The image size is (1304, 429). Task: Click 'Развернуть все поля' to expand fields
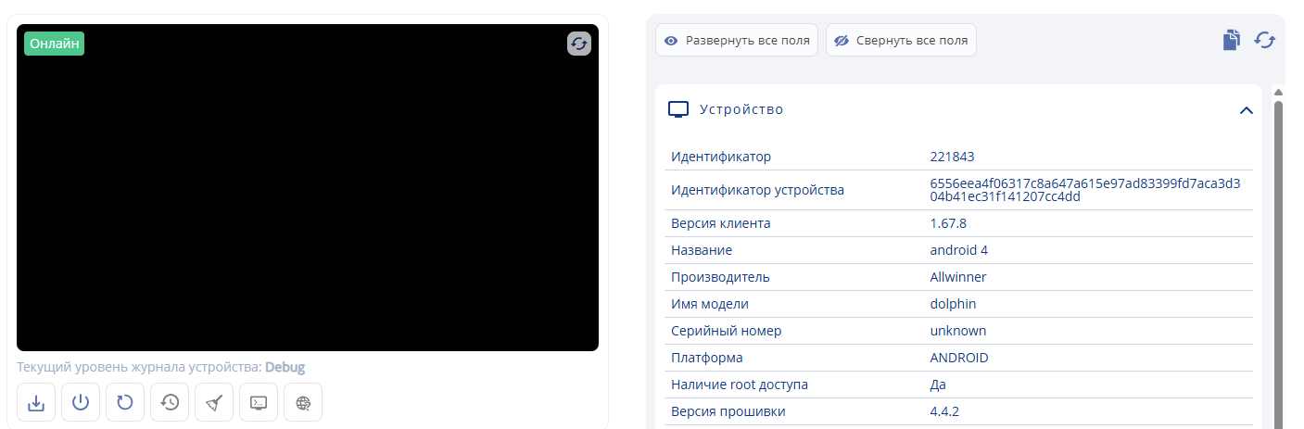737,41
